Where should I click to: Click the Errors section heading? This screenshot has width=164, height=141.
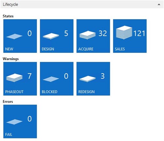tap(8, 102)
